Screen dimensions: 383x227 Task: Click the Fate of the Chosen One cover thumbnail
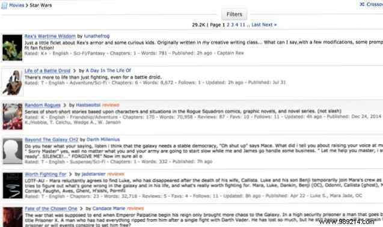pyautogui.click(x=12, y=217)
